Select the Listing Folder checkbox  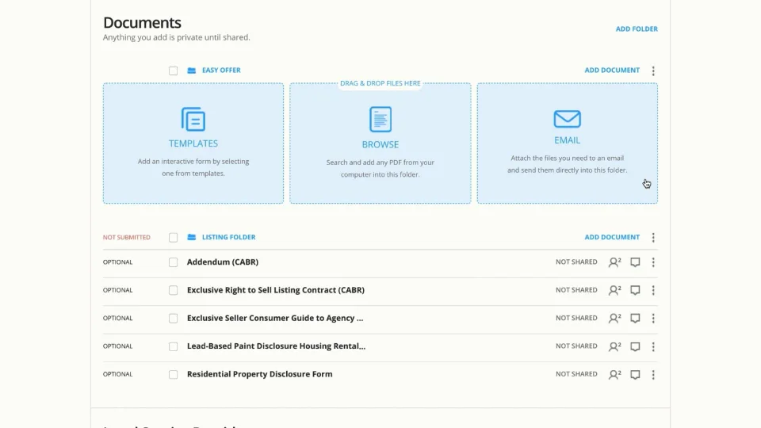[174, 238]
